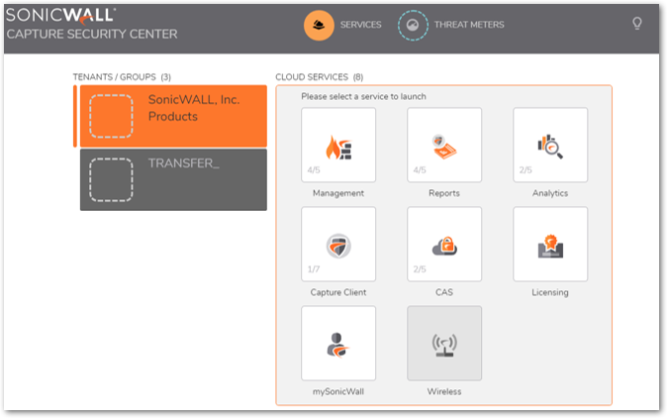Click the Capture Client label text
Viewport: 669px width, 420px height.
tap(338, 292)
